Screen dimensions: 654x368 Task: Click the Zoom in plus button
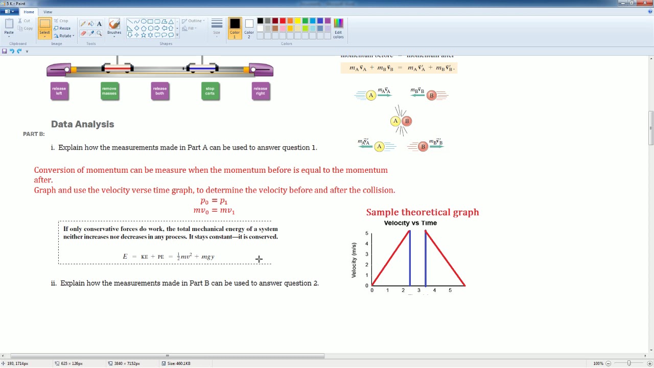pyautogui.click(x=649, y=363)
